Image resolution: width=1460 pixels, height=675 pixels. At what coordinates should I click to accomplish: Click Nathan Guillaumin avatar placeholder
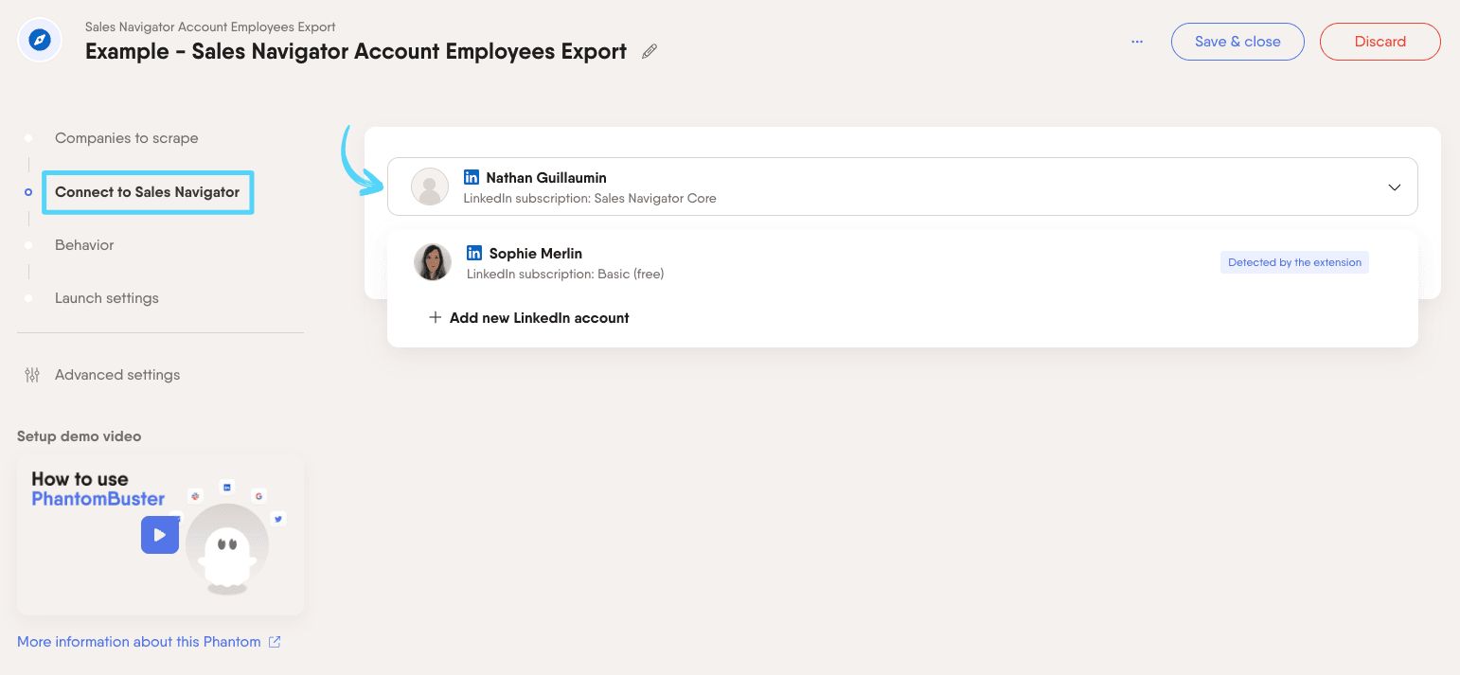tap(430, 187)
